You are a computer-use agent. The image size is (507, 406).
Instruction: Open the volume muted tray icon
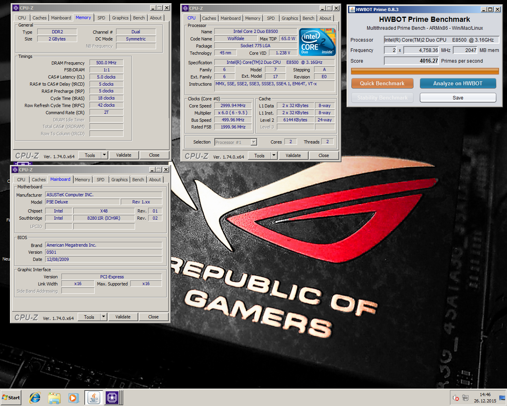pos(456,398)
